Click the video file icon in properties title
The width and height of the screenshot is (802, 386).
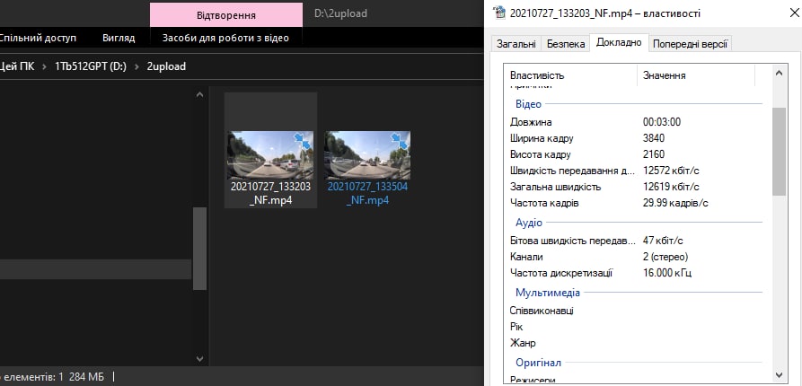point(499,13)
